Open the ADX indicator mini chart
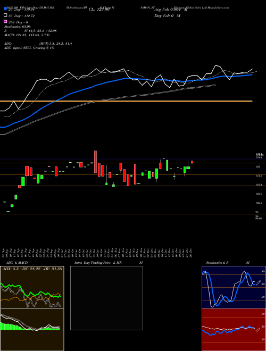Image resolution: width=266 pixels, height=351 pixels. [x=32, y=287]
